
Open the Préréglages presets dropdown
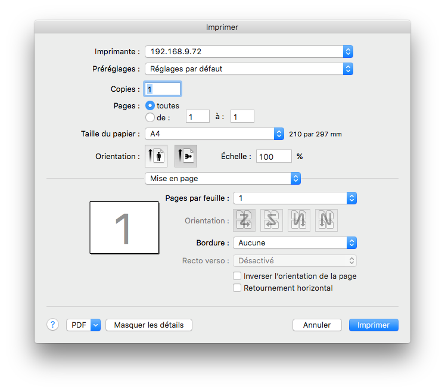tap(249, 69)
